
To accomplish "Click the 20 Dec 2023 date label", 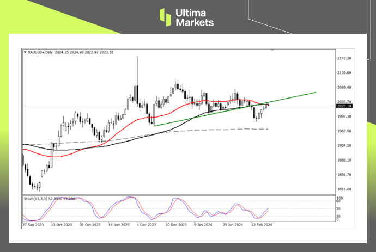I will tap(177, 224).
